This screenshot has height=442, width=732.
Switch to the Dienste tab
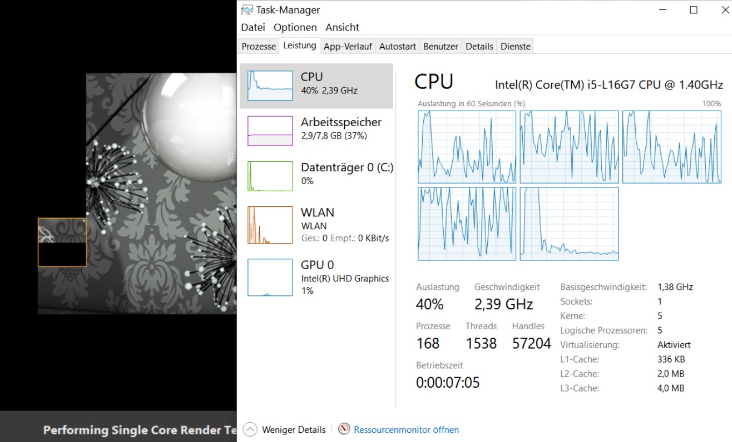[x=515, y=46]
